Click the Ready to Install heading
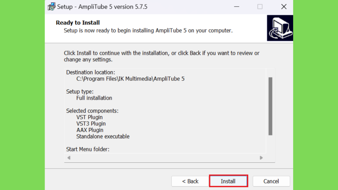This screenshot has width=338, height=190. click(x=78, y=23)
